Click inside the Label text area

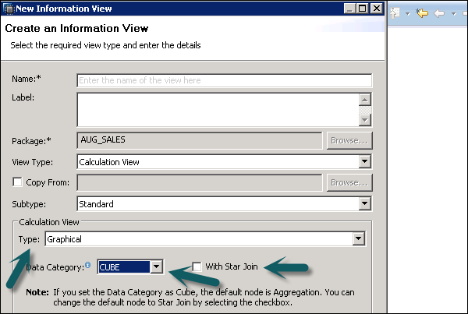tap(217, 109)
